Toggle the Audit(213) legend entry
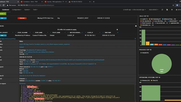Viewport: 181px width, 102px height. pos(144,19)
